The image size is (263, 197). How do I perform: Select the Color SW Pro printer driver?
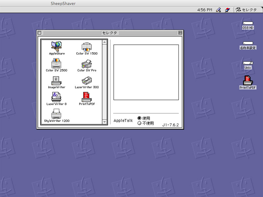[x=86, y=64]
